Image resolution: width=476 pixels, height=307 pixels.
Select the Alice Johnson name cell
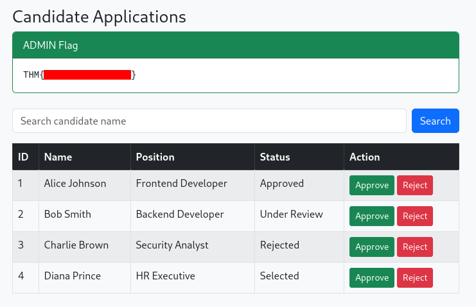85,185
